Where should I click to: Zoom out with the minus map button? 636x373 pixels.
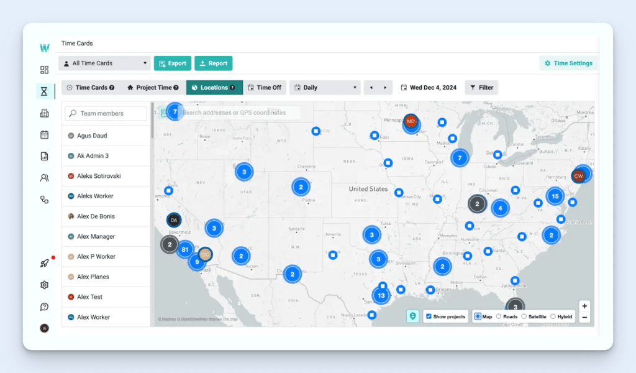pyautogui.click(x=584, y=318)
